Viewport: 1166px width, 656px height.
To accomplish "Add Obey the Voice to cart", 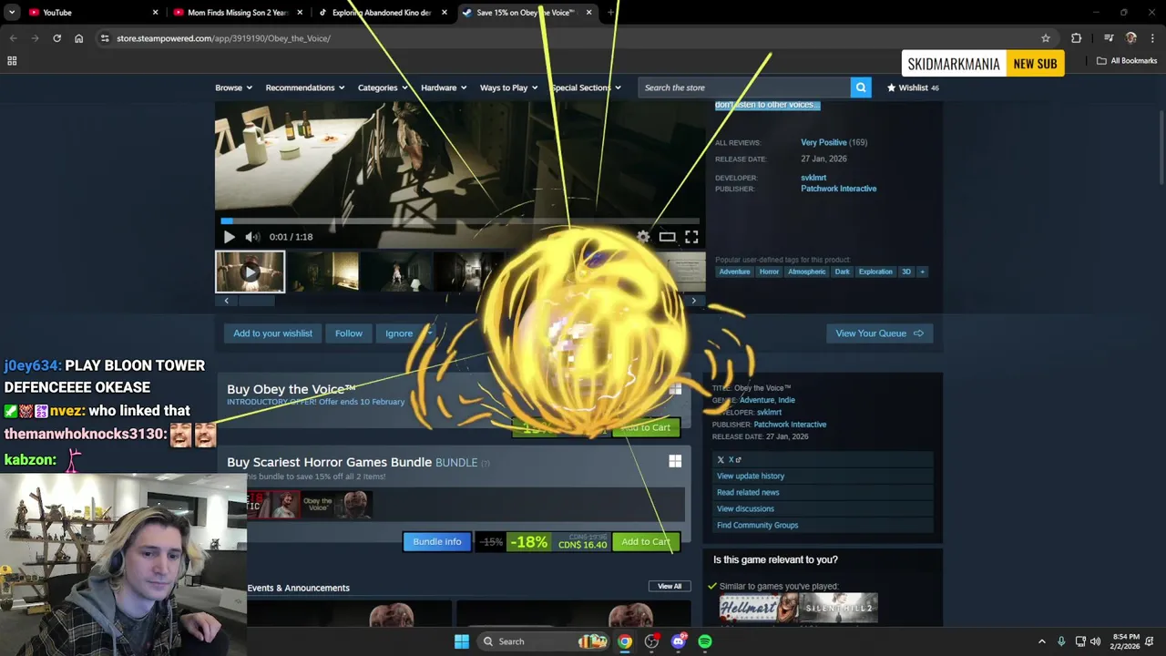I will pyautogui.click(x=646, y=427).
